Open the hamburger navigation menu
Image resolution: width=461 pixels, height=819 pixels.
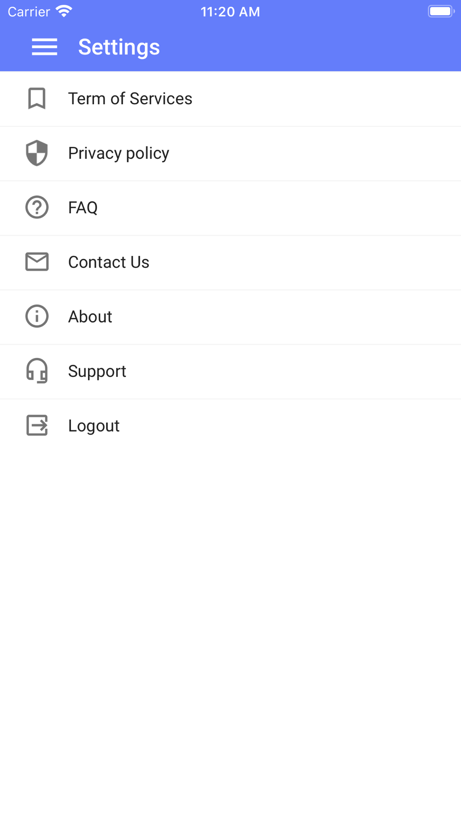pos(44,47)
